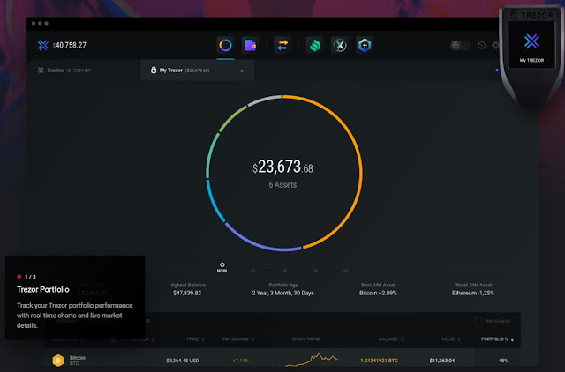This screenshot has height=372, width=565.
Task: Click the $11,363.04 value in Bitcoin row
Action: click(442, 361)
